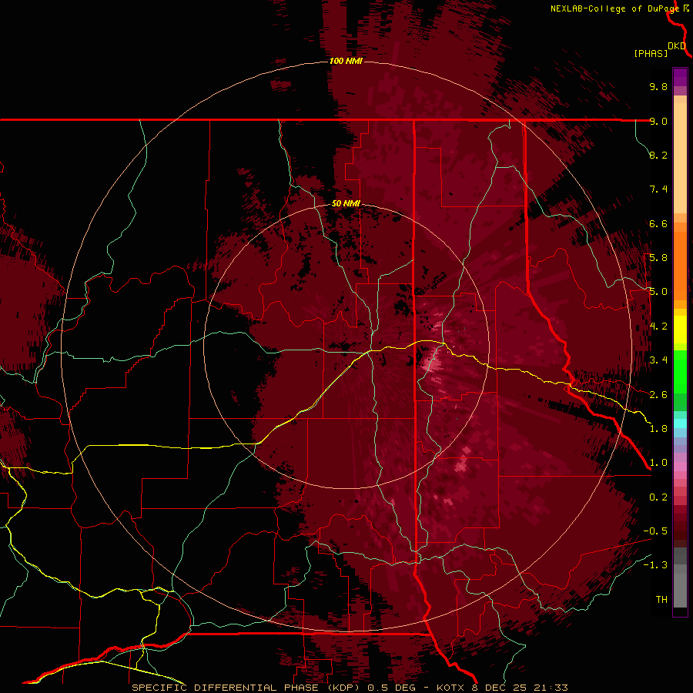The image size is (693, 693).
Task: Click the [PHAS] legend unit label
Action: coord(651,53)
